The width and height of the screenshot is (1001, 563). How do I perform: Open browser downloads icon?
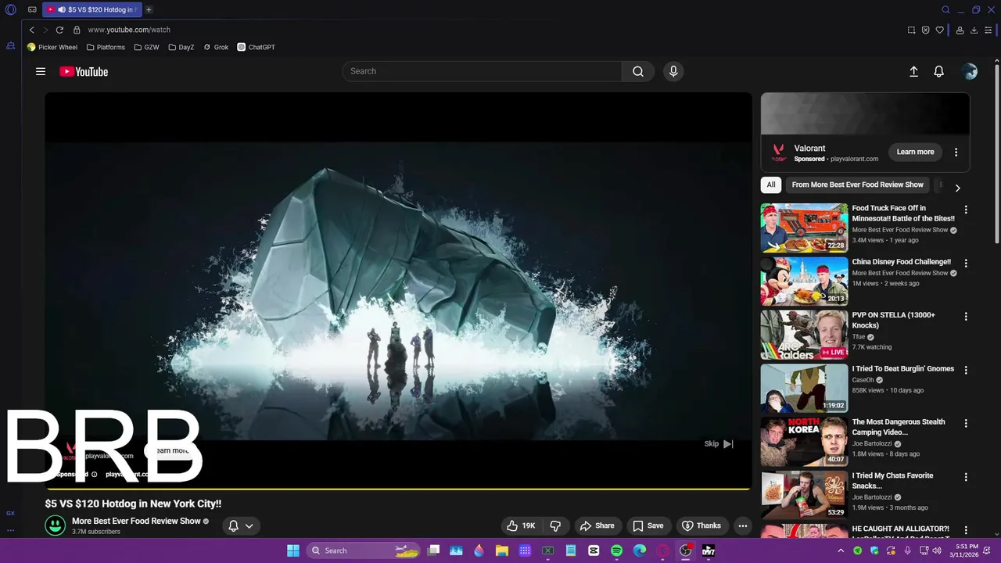(x=974, y=30)
